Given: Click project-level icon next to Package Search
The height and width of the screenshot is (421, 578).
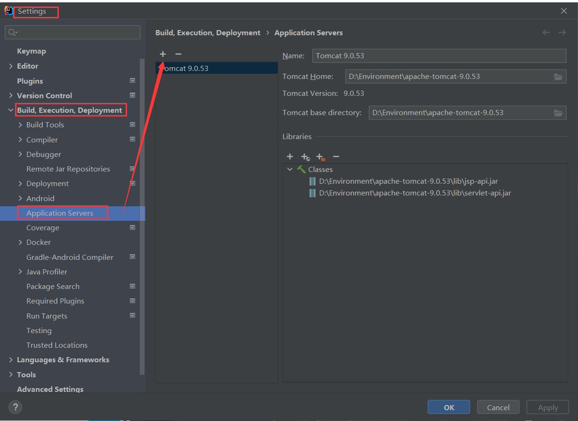Looking at the screenshot, I should [x=132, y=286].
